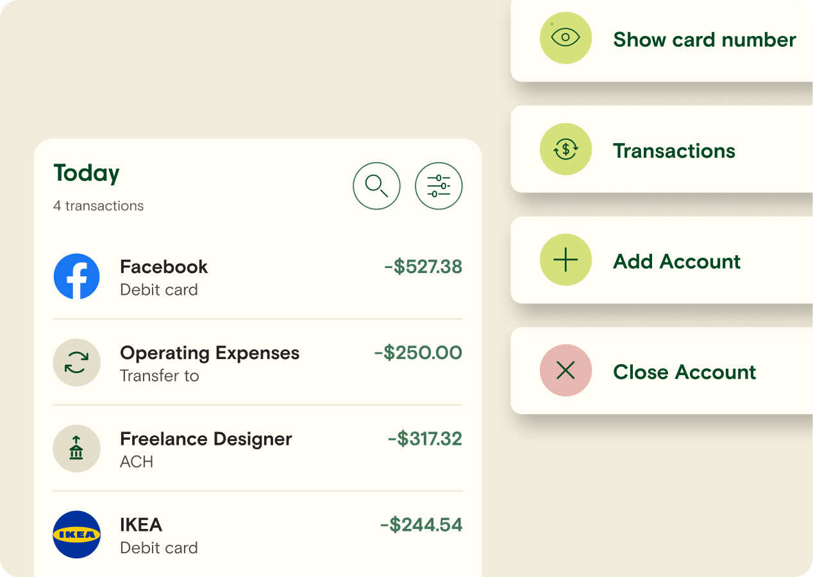Open the Freelance Designer ACH entry
813x577 pixels.
pyautogui.click(x=258, y=449)
